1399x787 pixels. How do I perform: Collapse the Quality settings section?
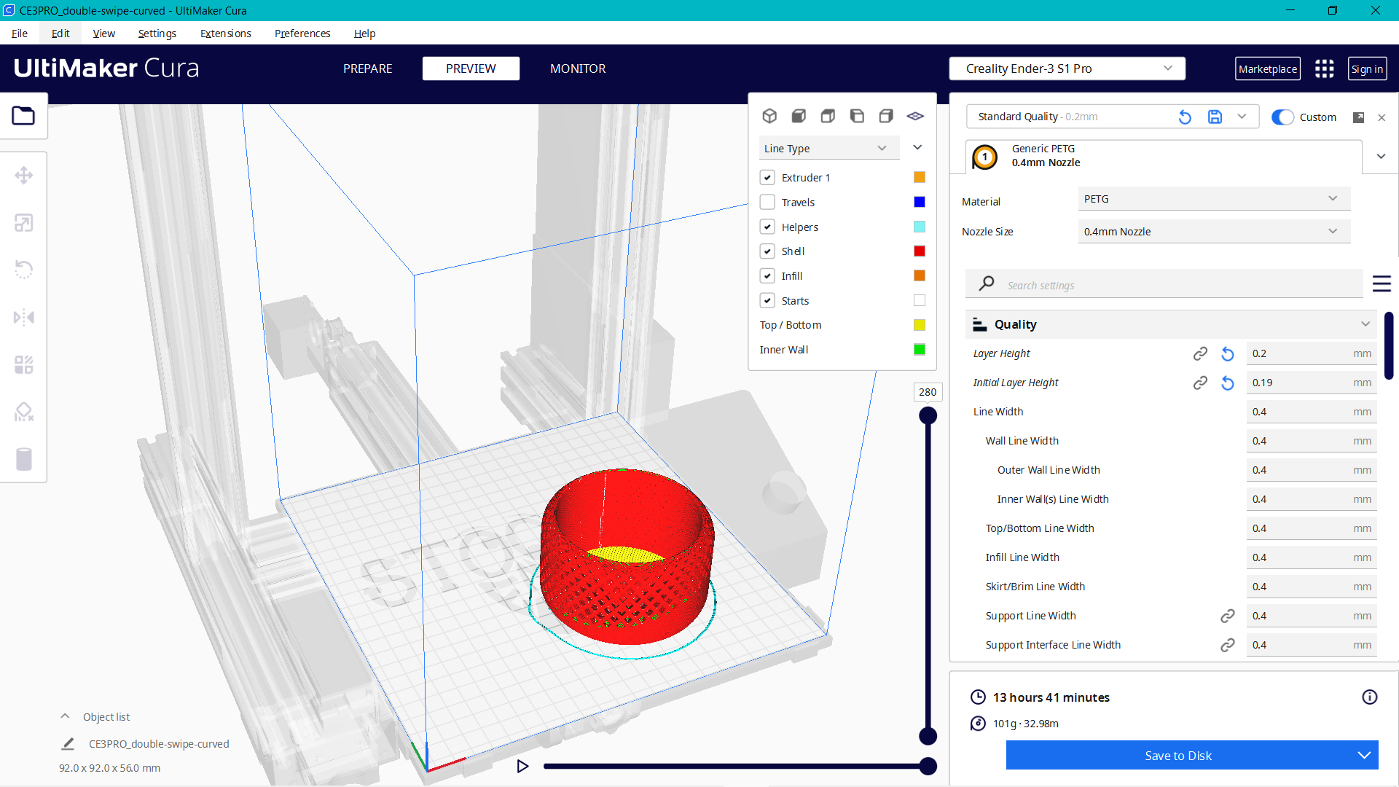pyautogui.click(x=1365, y=324)
